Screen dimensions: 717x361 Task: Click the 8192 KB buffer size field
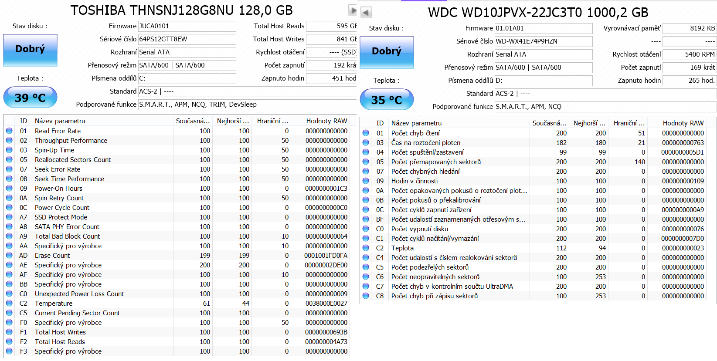690,28
